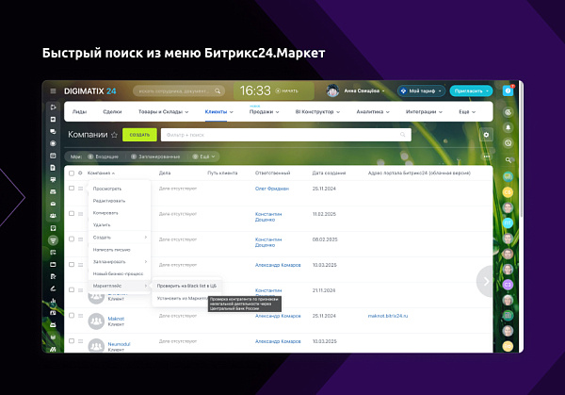Viewport: 565px width, 395px height.
Task: Open notifications bell in right panel
Action: click(508, 127)
